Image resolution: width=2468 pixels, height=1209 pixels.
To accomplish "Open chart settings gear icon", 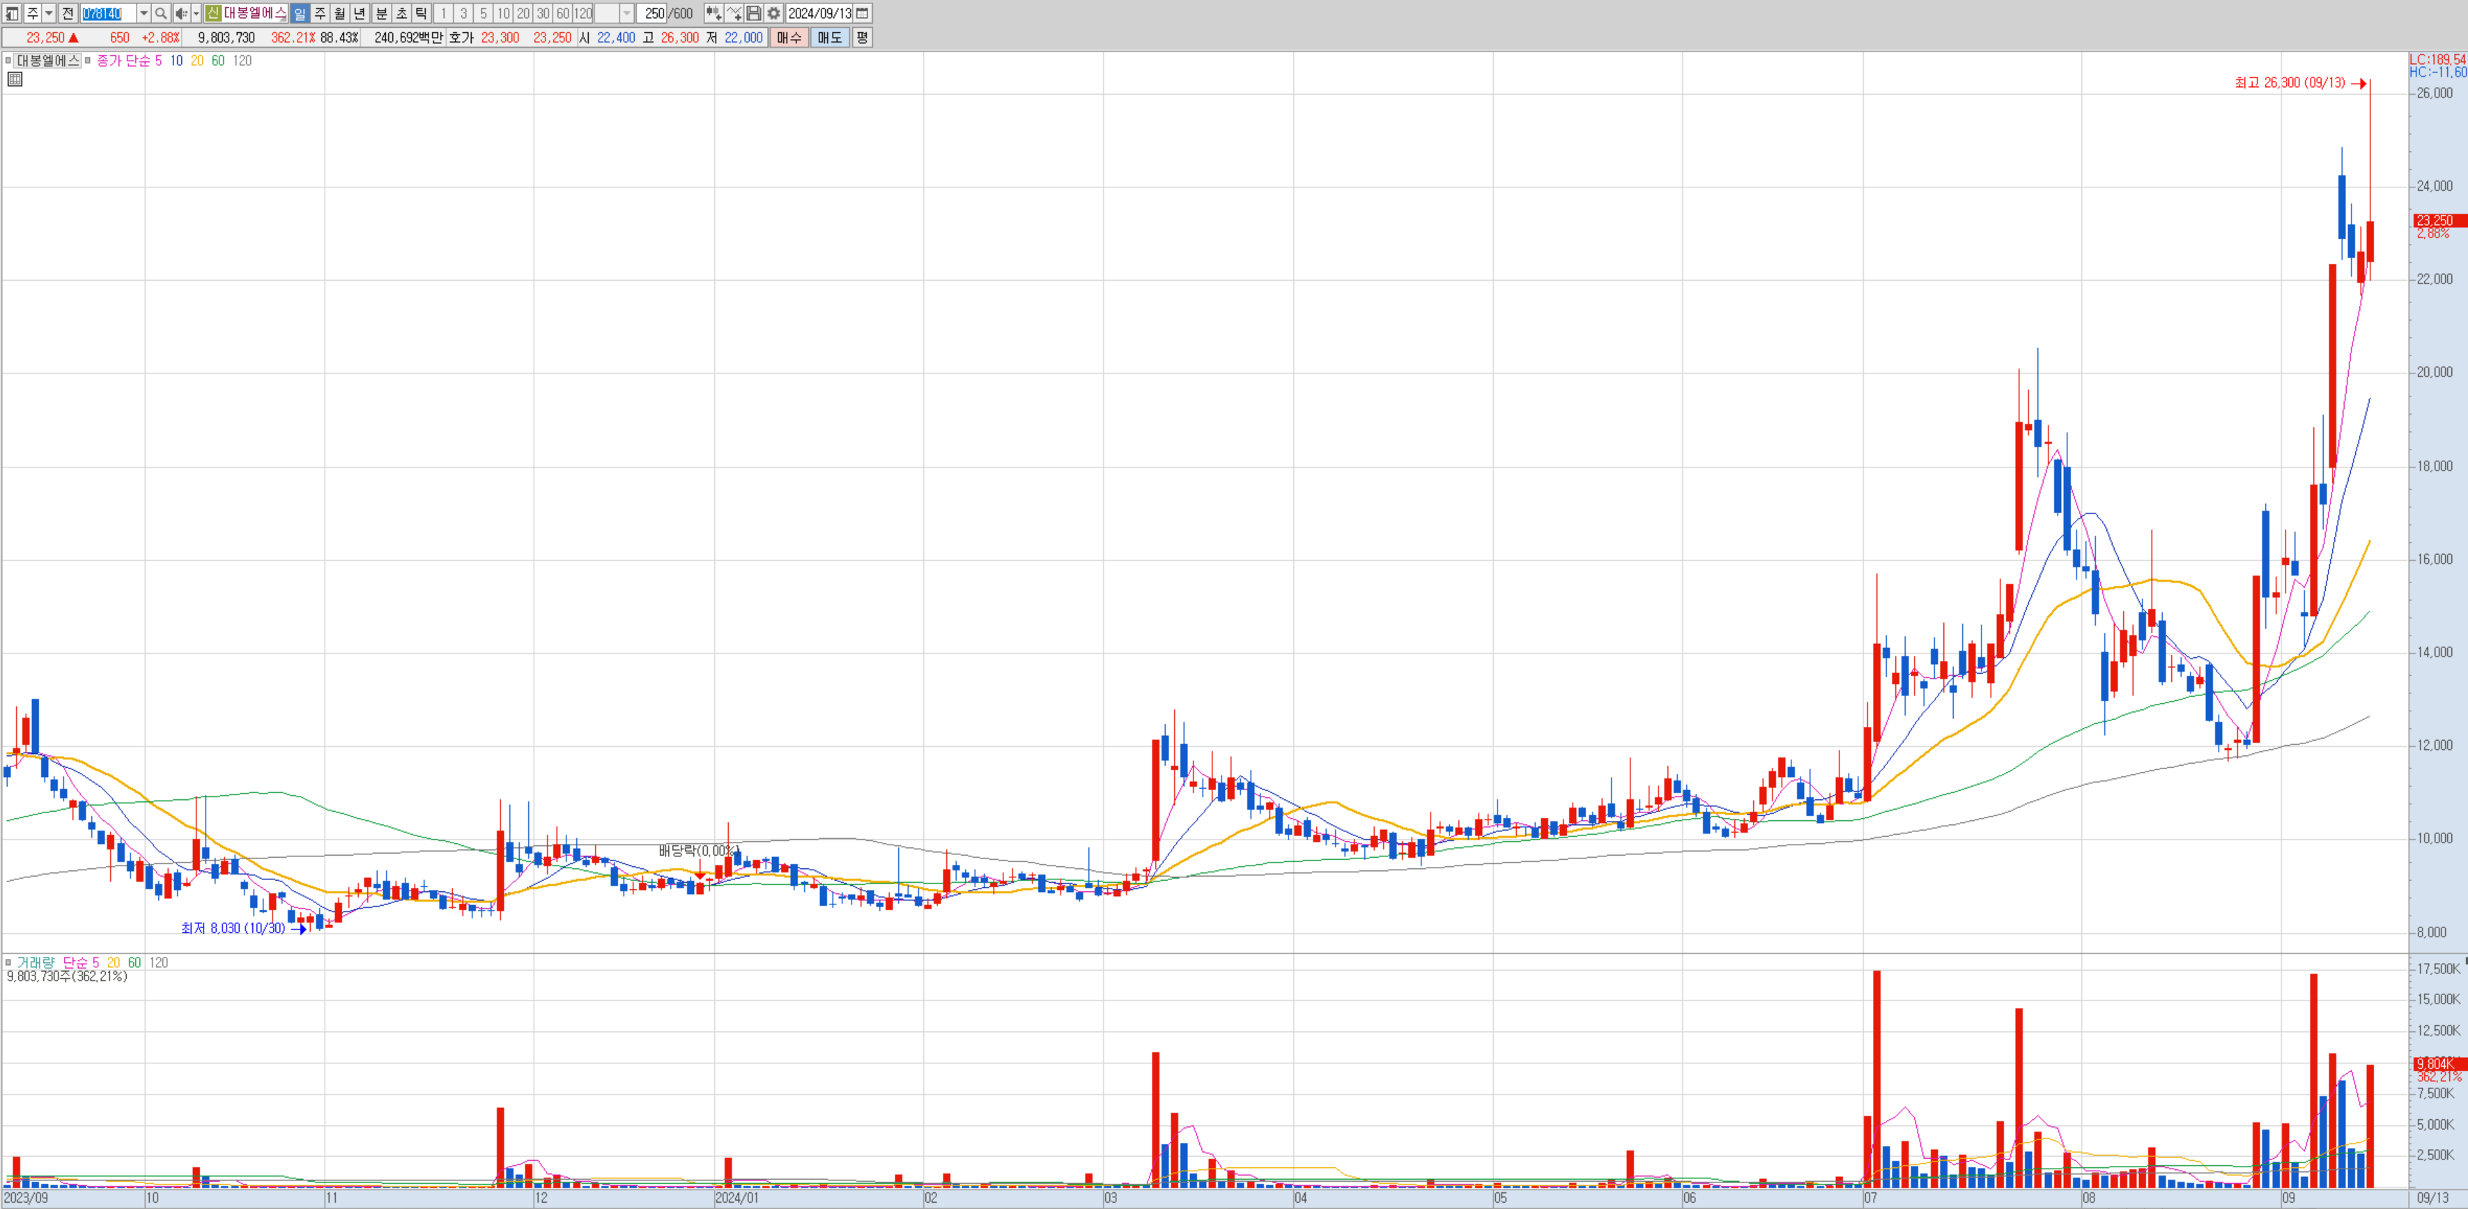I will (x=774, y=13).
